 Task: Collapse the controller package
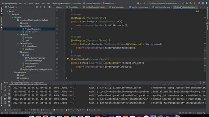[x=18, y=26]
